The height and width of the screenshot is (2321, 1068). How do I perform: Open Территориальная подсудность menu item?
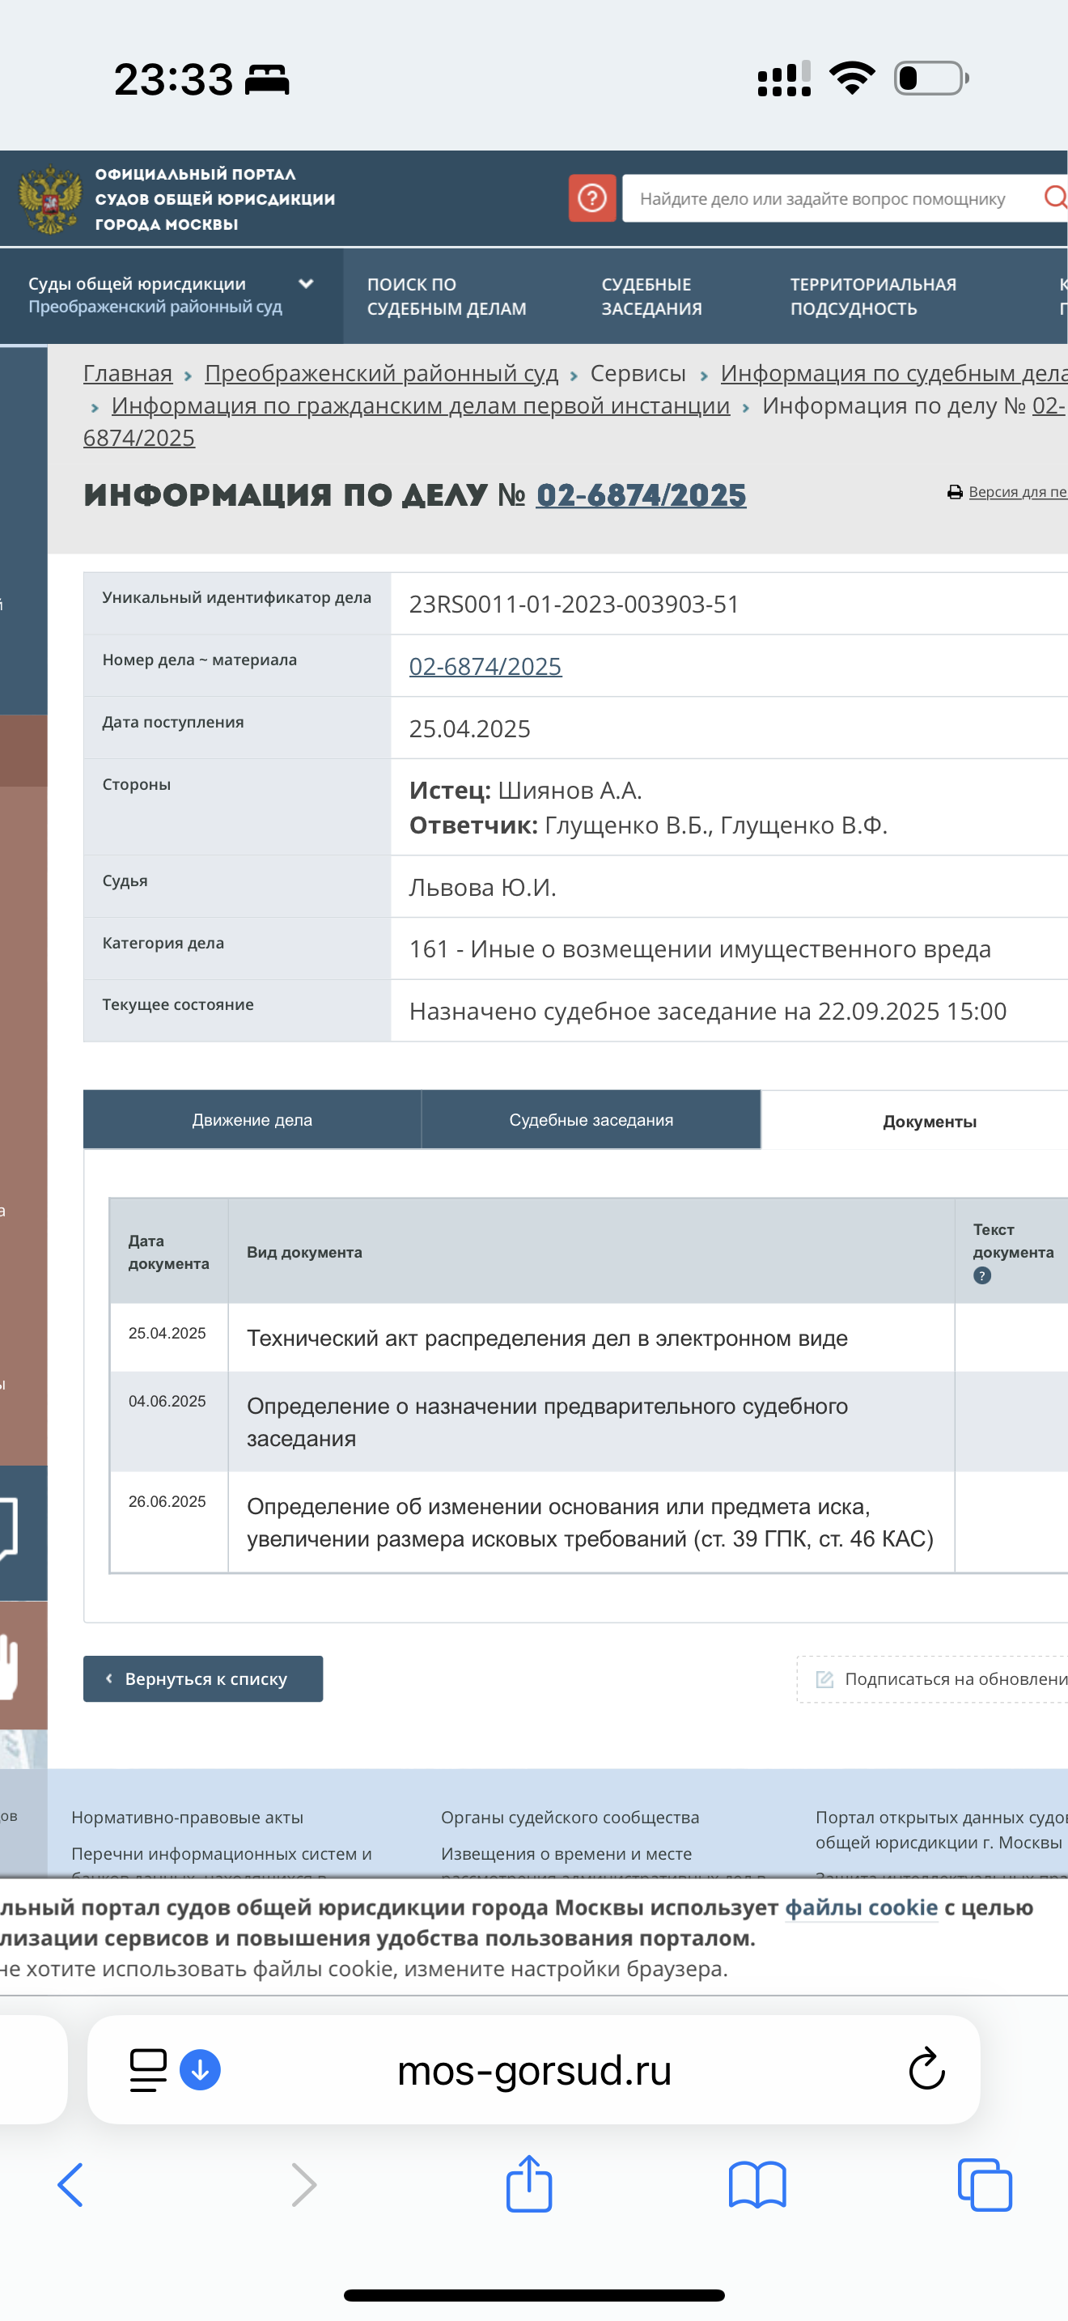pyautogui.click(x=871, y=296)
